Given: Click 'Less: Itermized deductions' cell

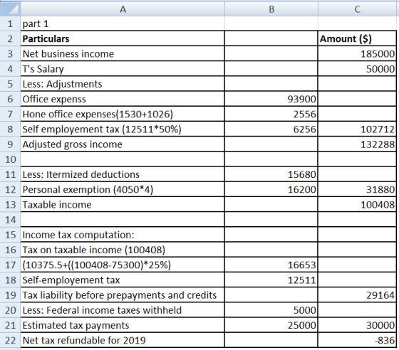Looking at the screenshot, I should click(x=123, y=174).
